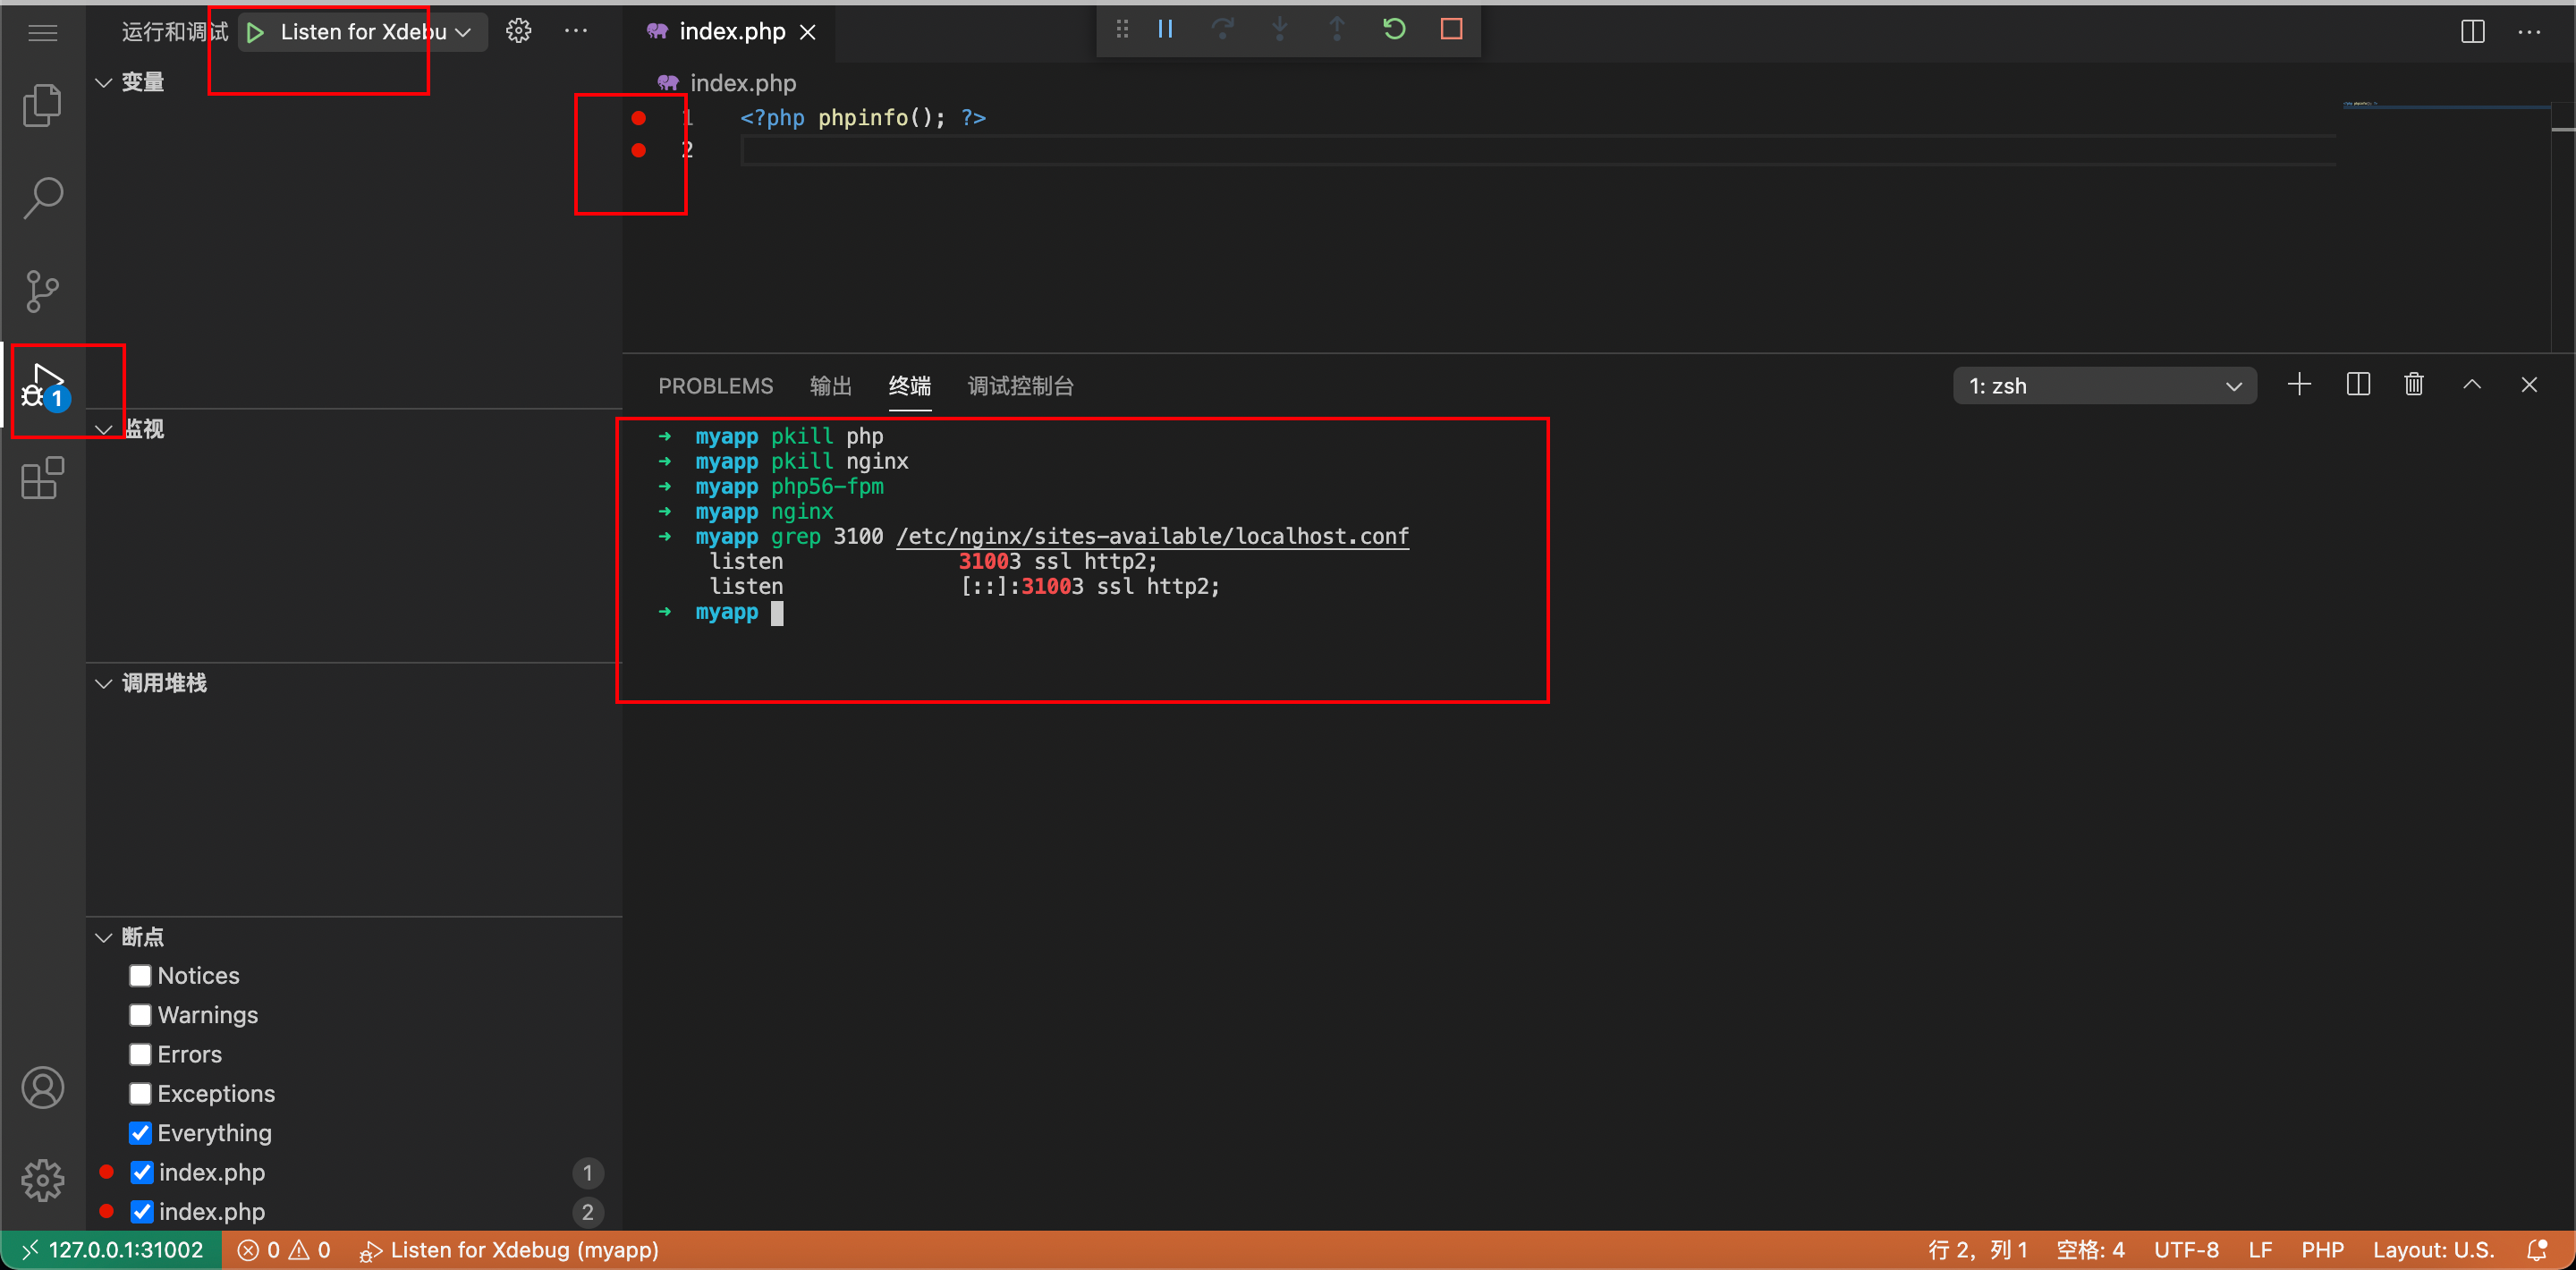Image resolution: width=2576 pixels, height=1270 pixels.
Task: Open the 1: zsh terminal selector dropdown
Action: (x=2104, y=386)
